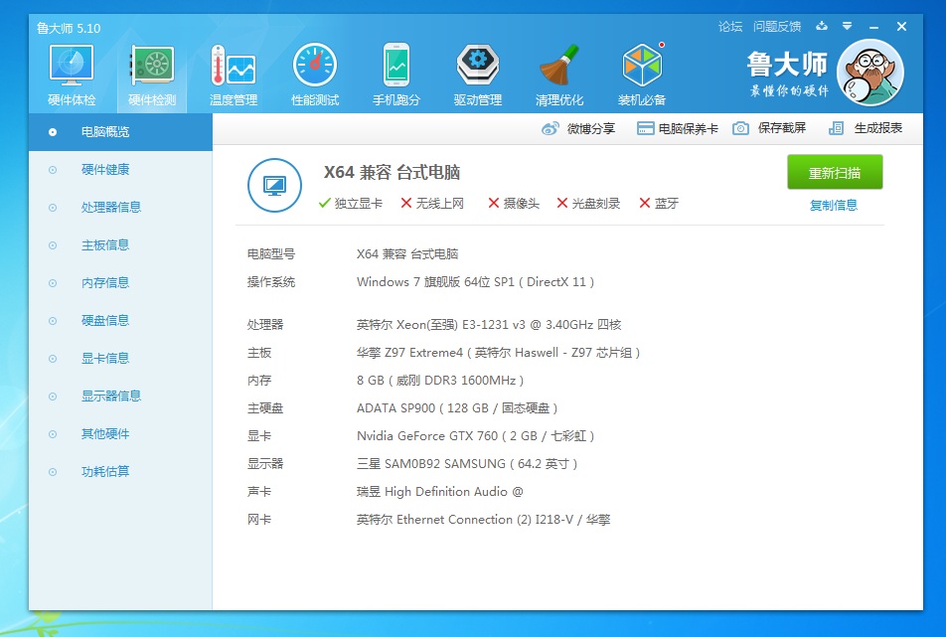The width and height of the screenshot is (946, 637).
Task: Click the green 重新扫描 rescan button
Action: pos(835,173)
